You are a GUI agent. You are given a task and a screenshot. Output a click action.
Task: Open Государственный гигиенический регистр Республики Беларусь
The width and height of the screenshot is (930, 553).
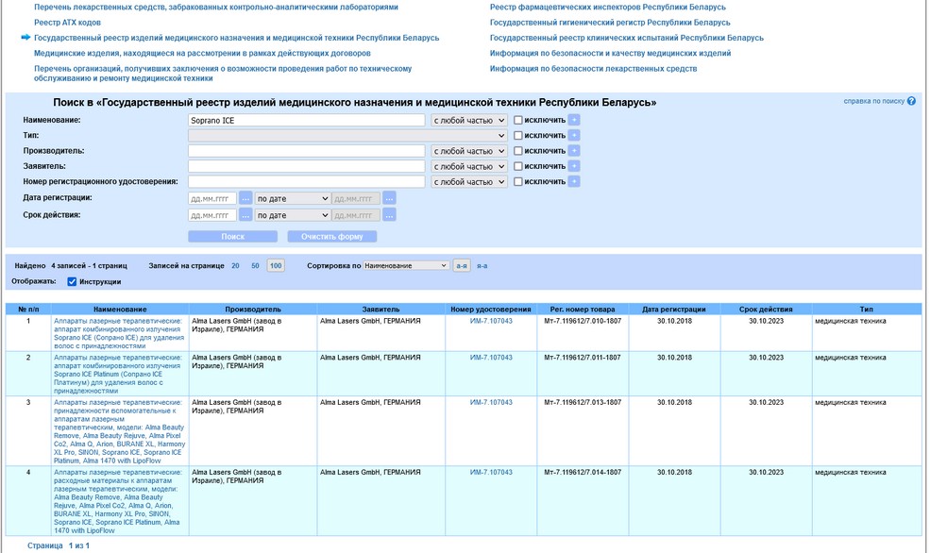[610, 23]
